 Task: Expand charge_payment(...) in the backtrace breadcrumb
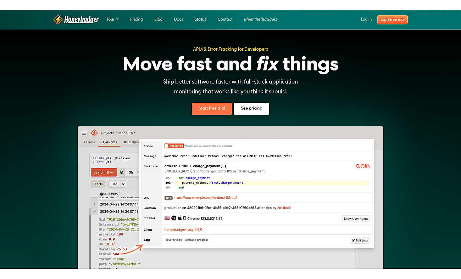point(210,166)
